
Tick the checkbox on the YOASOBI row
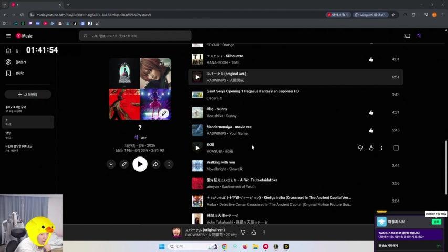pyautogui.click(x=396, y=148)
